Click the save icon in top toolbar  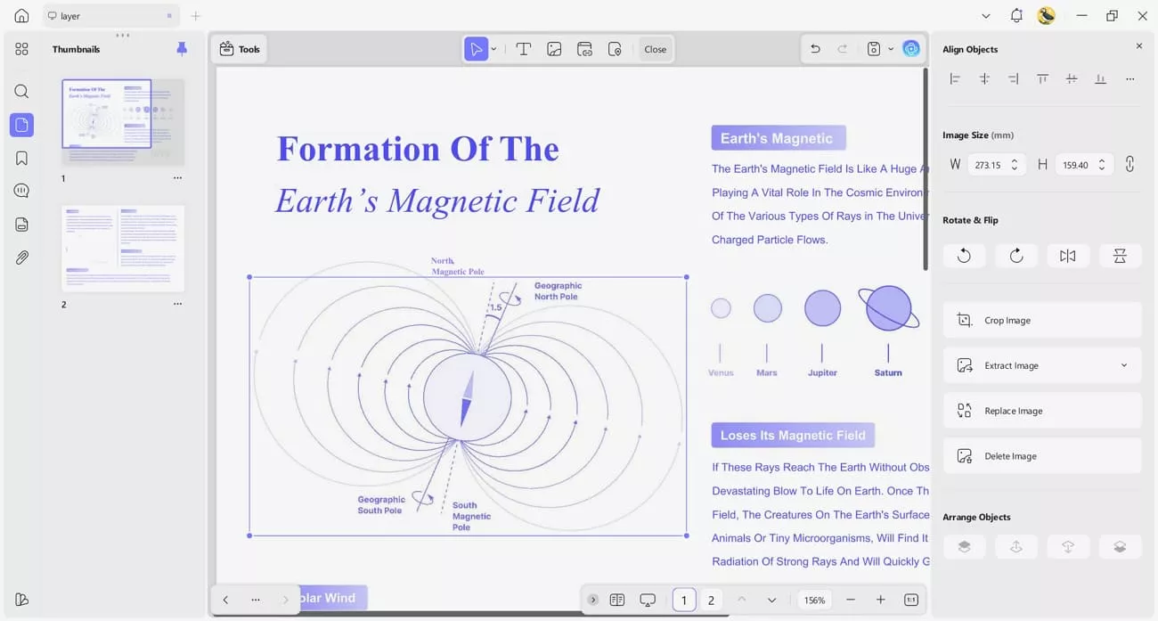click(874, 49)
